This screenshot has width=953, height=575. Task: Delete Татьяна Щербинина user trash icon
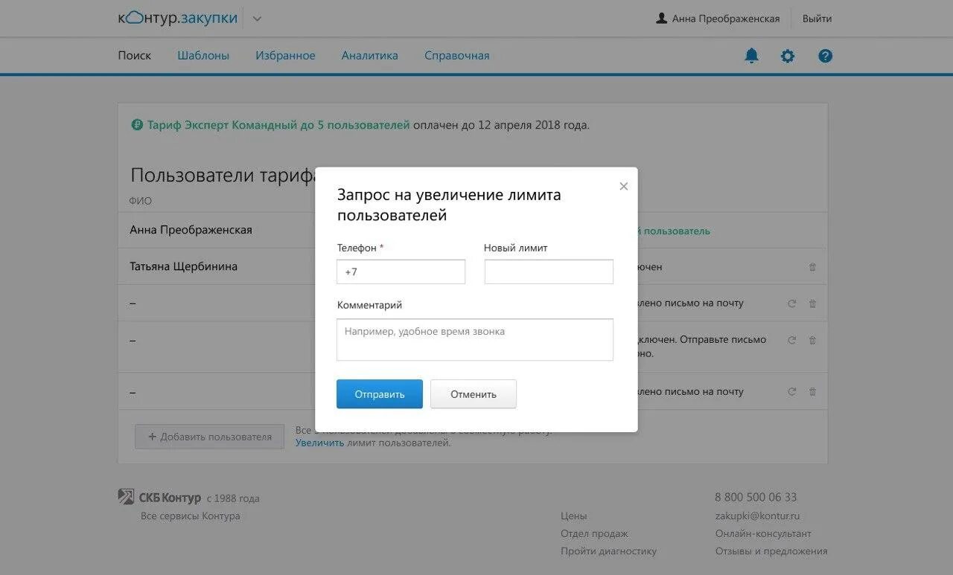[x=812, y=267]
